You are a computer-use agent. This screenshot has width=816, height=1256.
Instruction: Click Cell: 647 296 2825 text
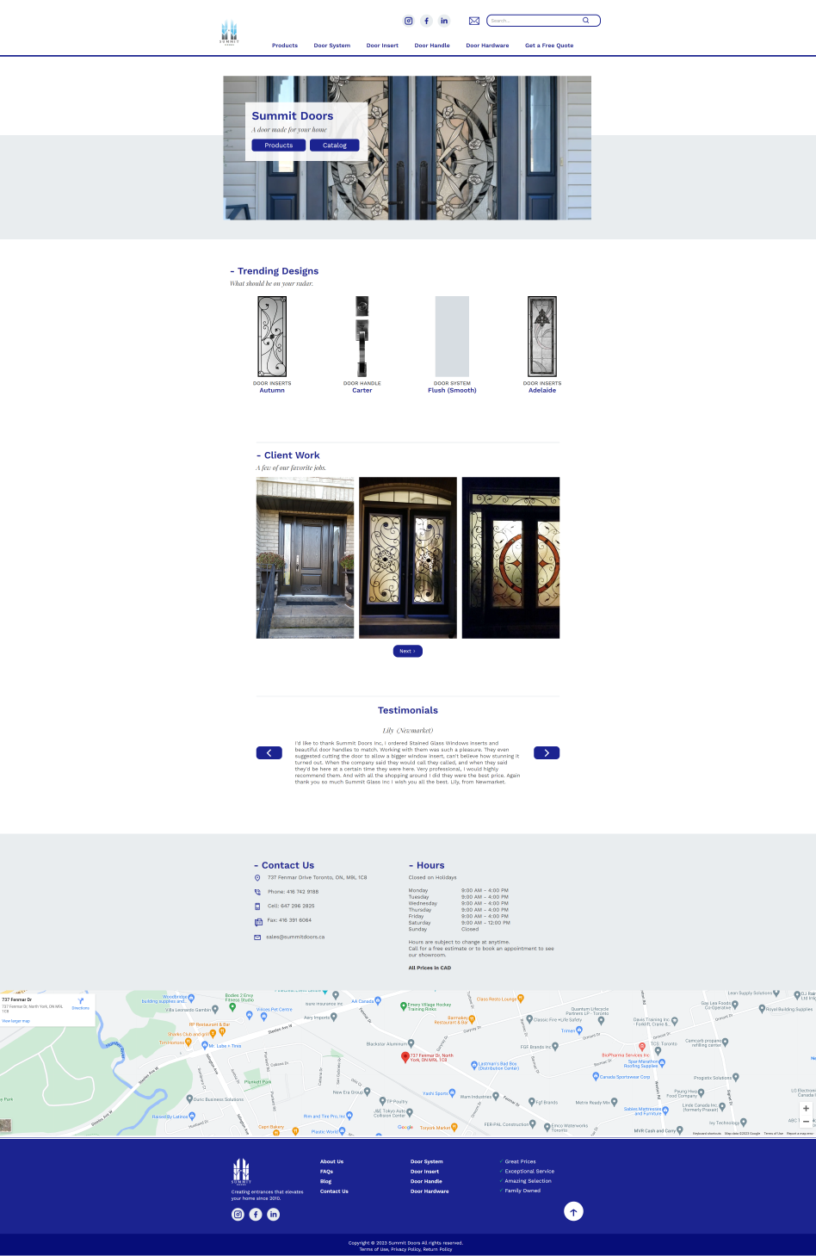pos(291,906)
